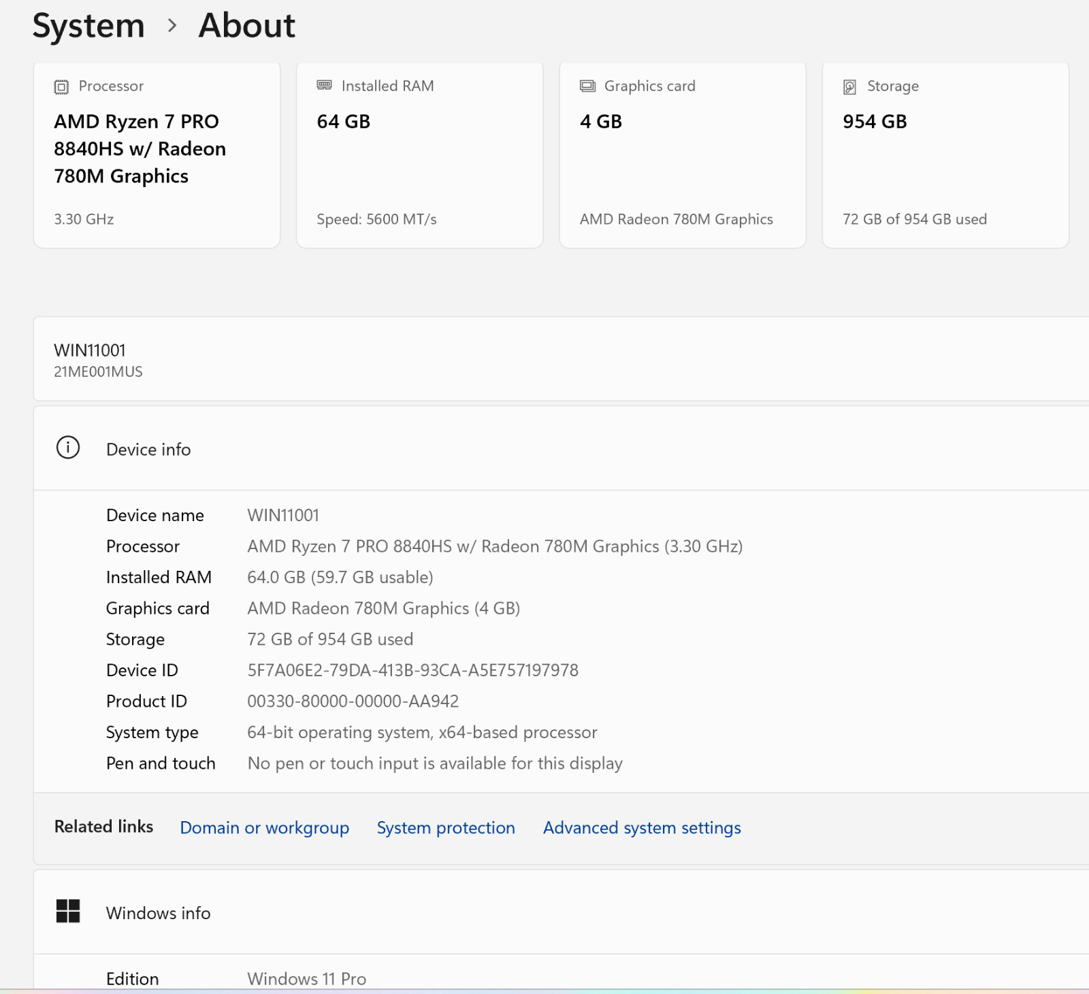Open Domain or workgroup link
The width and height of the screenshot is (1089, 994).
pos(265,827)
